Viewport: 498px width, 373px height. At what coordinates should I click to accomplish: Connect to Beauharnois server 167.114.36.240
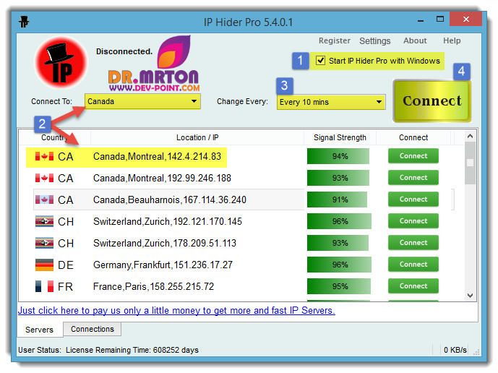pos(413,200)
